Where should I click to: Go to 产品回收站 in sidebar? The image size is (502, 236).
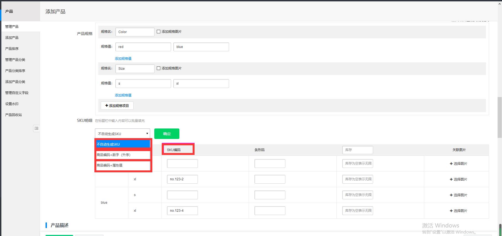click(x=14, y=115)
